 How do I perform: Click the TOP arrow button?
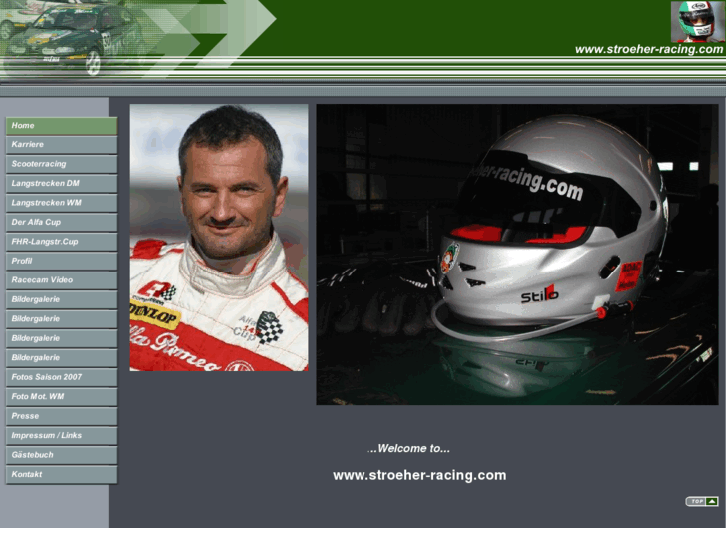(x=702, y=501)
